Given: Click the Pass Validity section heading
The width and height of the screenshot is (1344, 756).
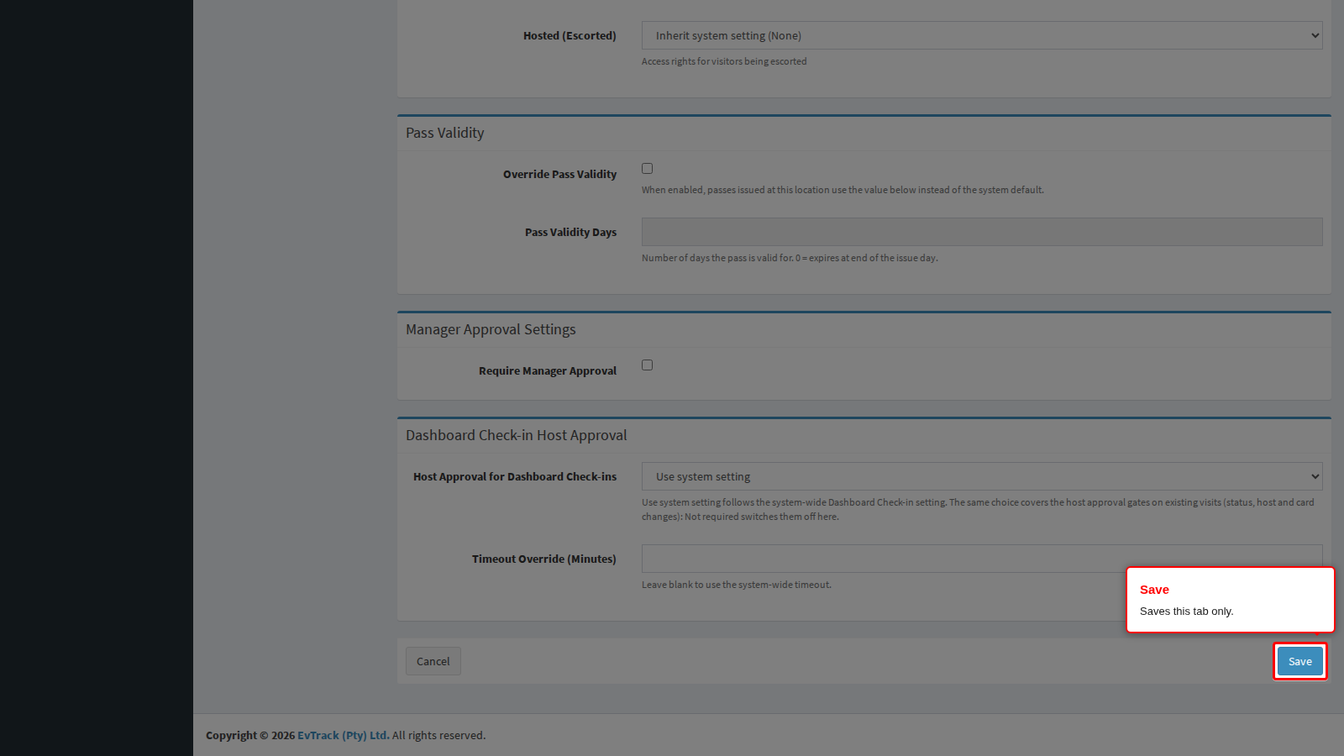Looking at the screenshot, I should [x=445, y=133].
